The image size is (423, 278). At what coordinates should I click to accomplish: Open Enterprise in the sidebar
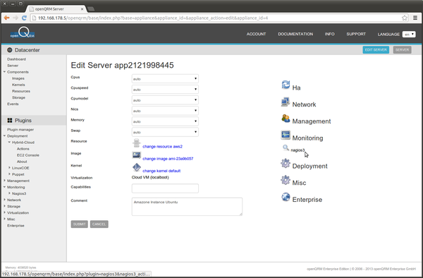pos(16,225)
